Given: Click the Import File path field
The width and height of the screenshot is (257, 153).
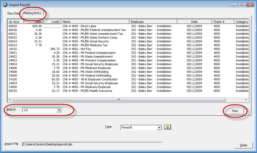Looking at the screenshot, I should tap(92, 144).
